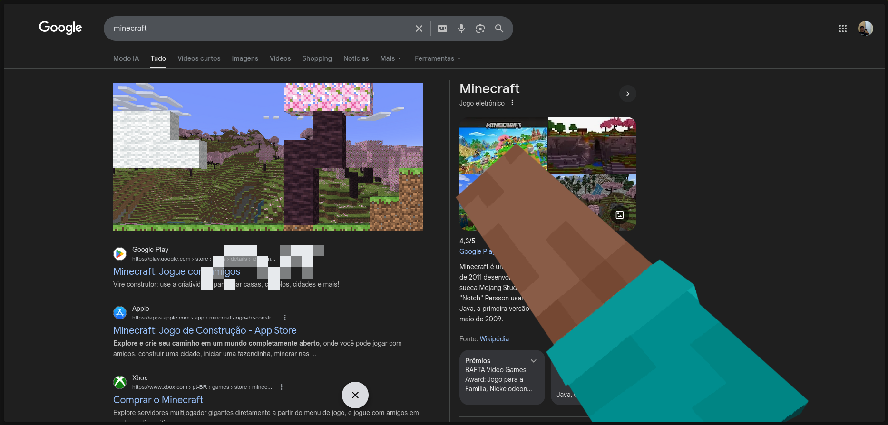
Task: Dismiss the Minecraft easter egg overlay
Action: pos(355,395)
